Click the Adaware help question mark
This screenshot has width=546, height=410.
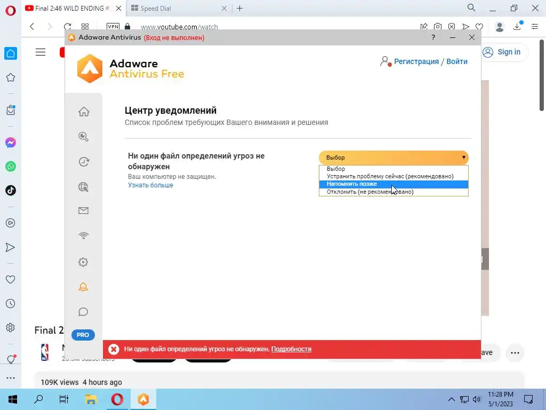tap(433, 37)
